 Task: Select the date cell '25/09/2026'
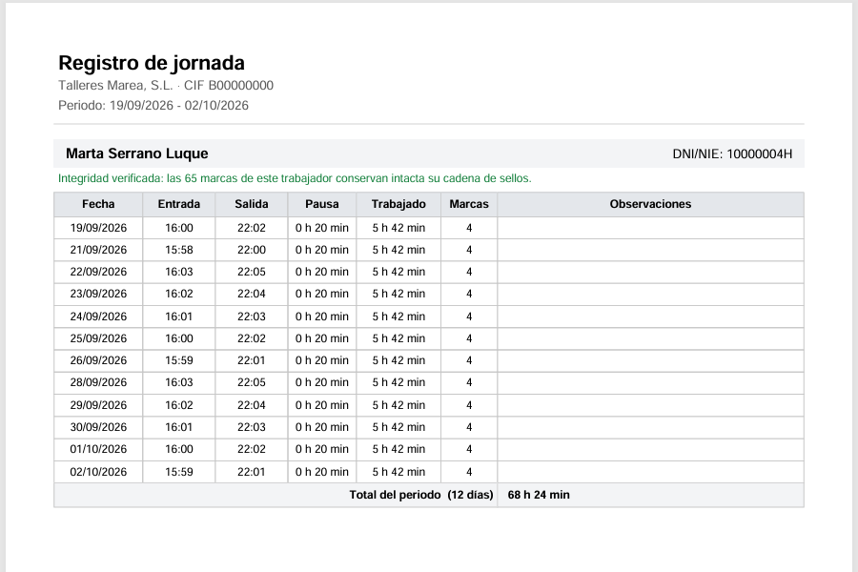[x=98, y=338]
